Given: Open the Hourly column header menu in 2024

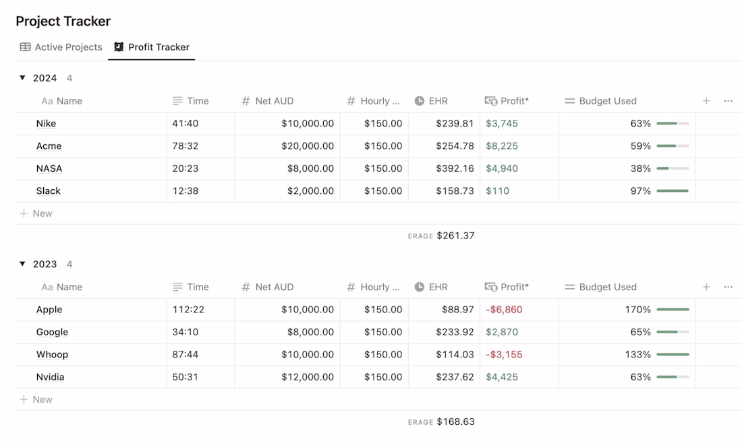Looking at the screenshot, I should point(374,101).
